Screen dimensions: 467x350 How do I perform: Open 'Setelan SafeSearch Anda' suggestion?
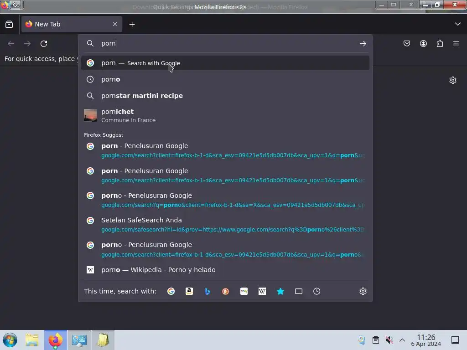tap(225, 225)
